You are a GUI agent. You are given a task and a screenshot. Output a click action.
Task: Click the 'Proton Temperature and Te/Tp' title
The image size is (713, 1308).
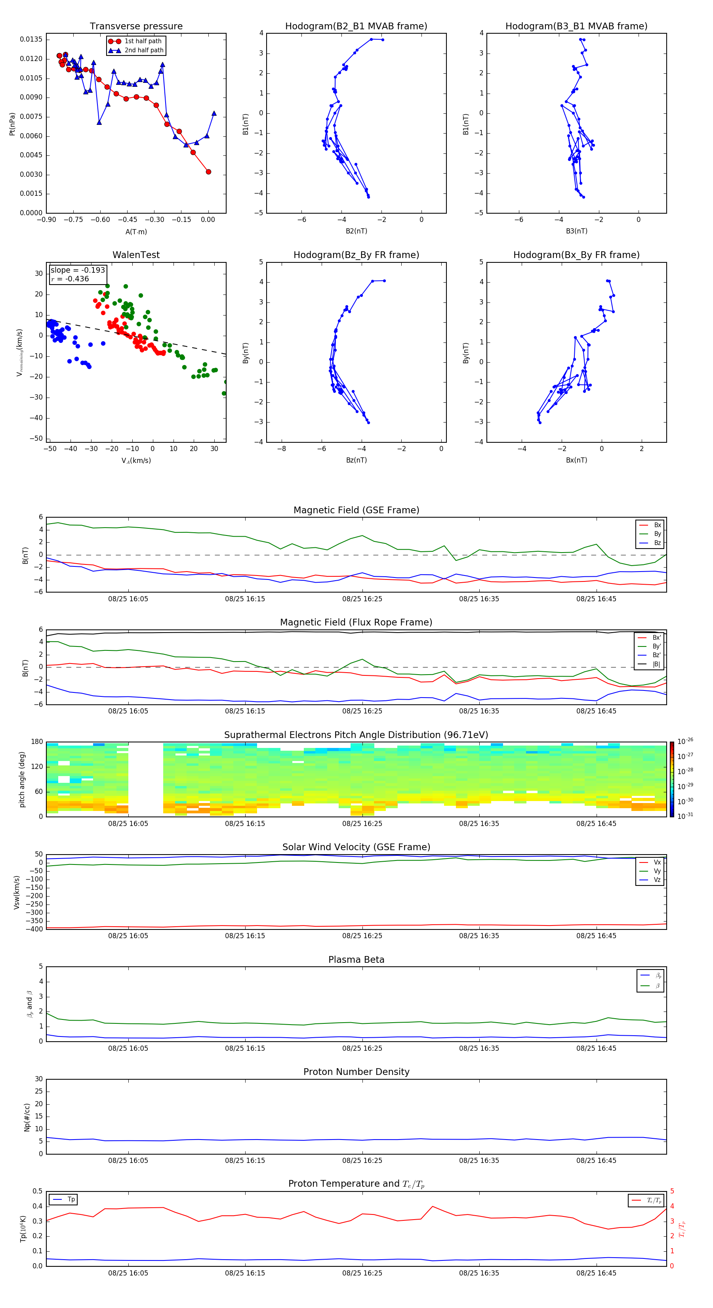(x=356, y=1184)
